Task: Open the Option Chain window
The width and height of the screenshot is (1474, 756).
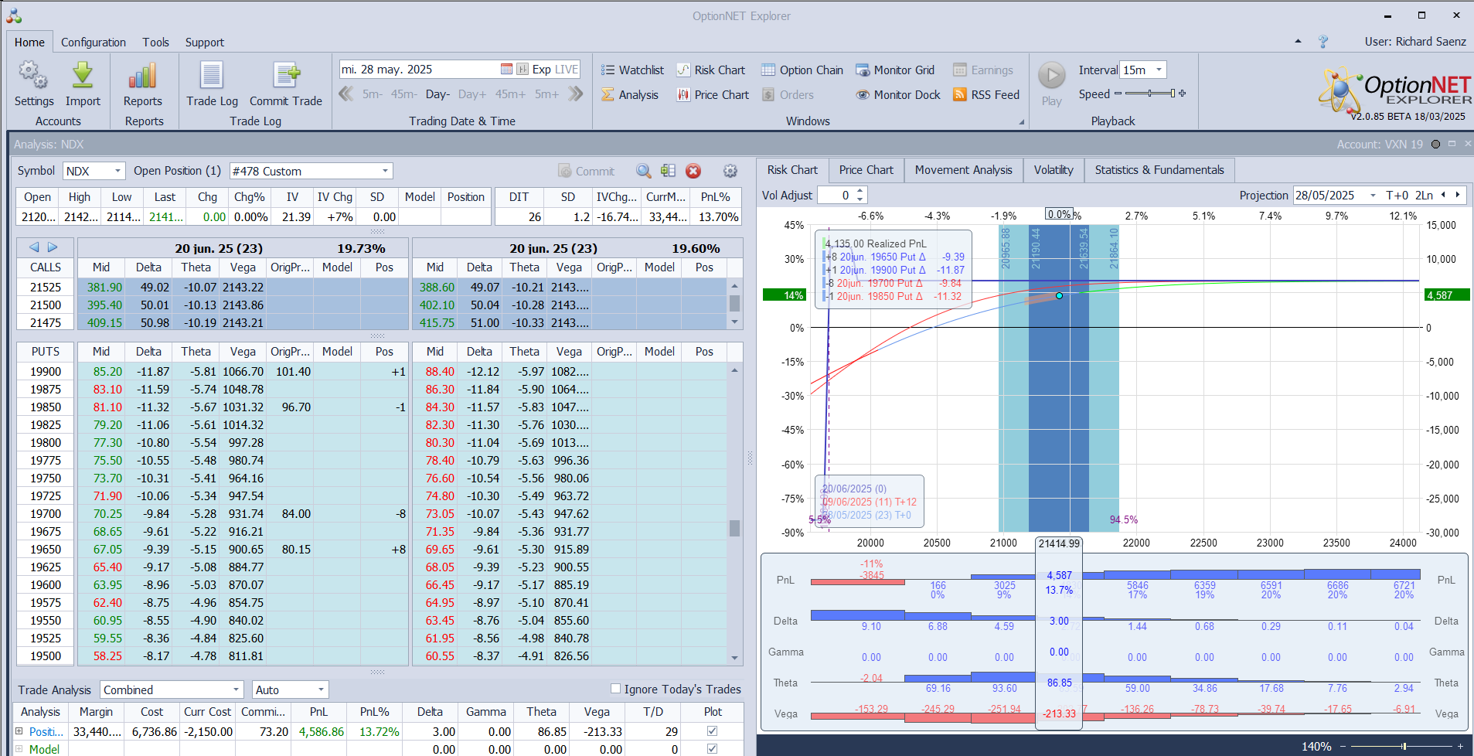Action: (x=802, y=70)
